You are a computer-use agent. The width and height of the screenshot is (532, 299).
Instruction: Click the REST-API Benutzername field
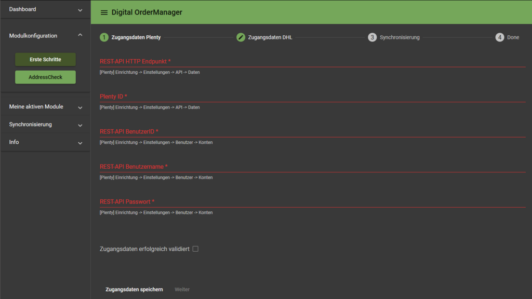(312, 167)
